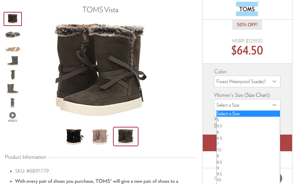This screenshot has width=293, height=184.
Task: Select the top-view boot thumbnail
Action: (13, 35)
